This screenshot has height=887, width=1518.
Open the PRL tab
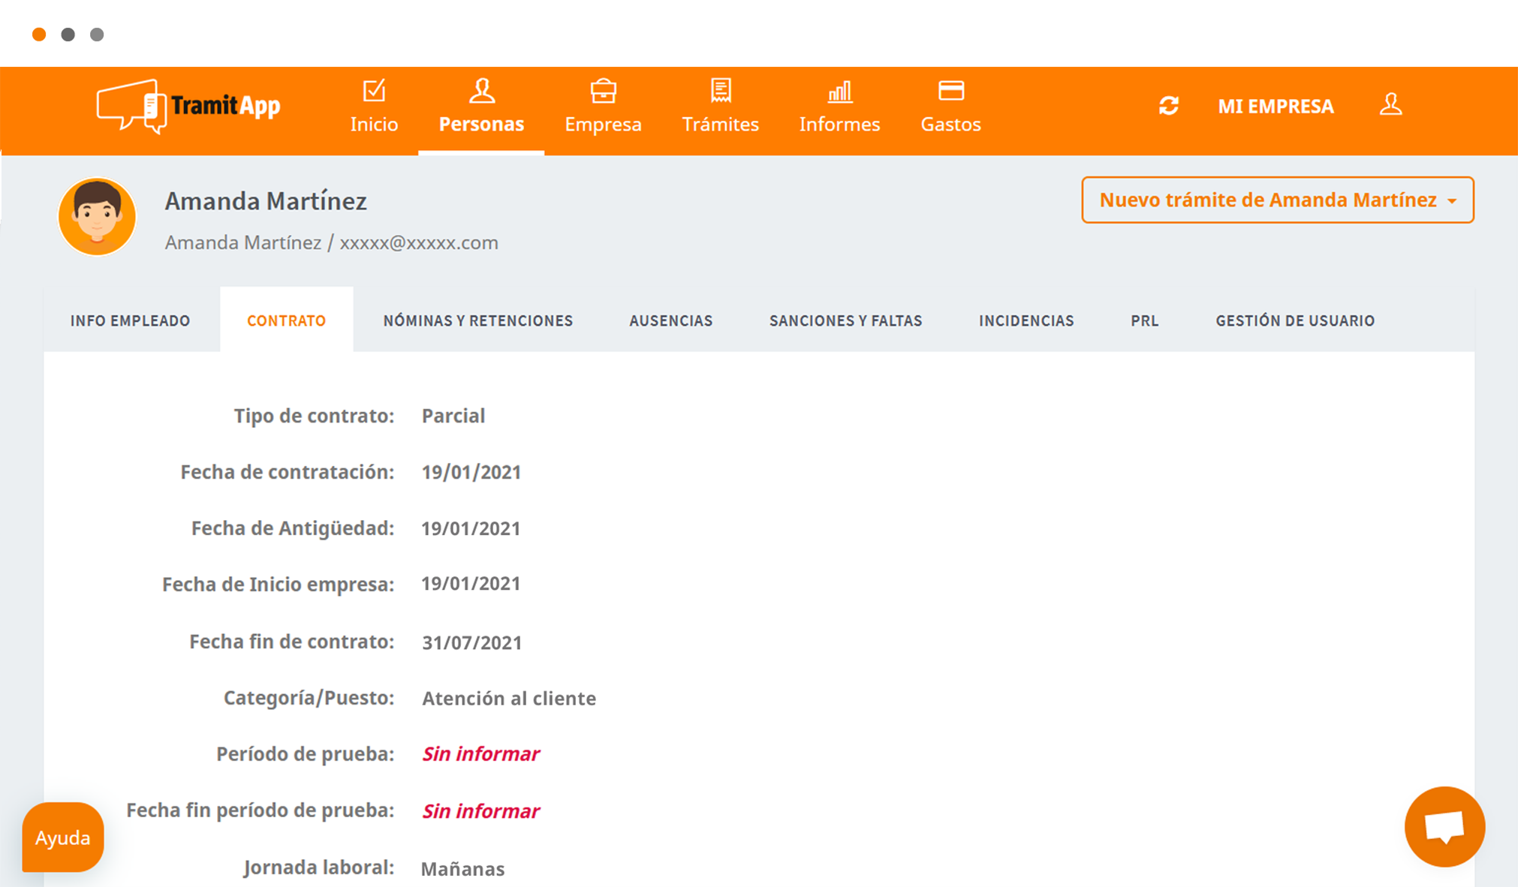pyautogui.click(x=1145, y=320)
